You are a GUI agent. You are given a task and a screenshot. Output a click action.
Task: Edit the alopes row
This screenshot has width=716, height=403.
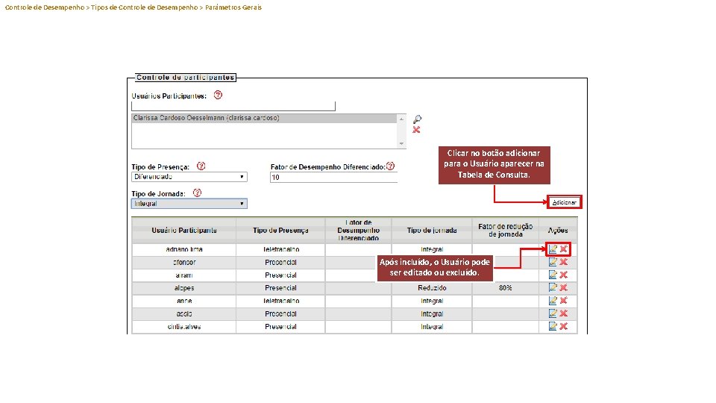[x=553, y=287]
